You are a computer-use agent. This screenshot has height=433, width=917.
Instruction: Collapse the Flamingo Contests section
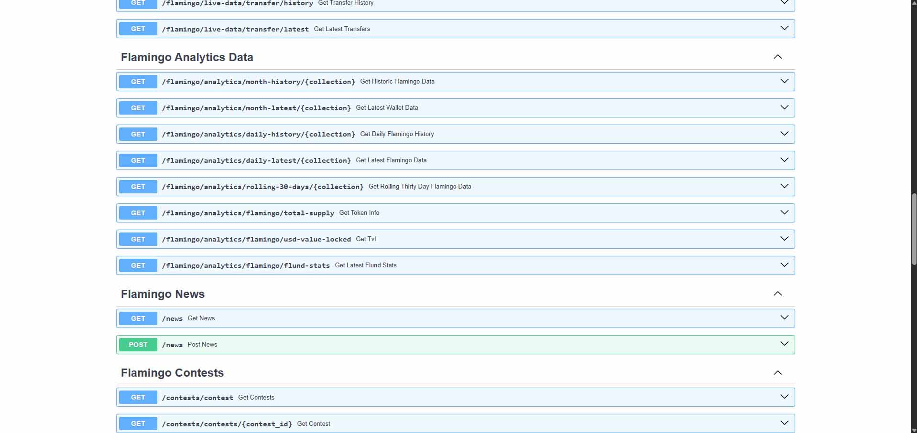pos(778,373)
